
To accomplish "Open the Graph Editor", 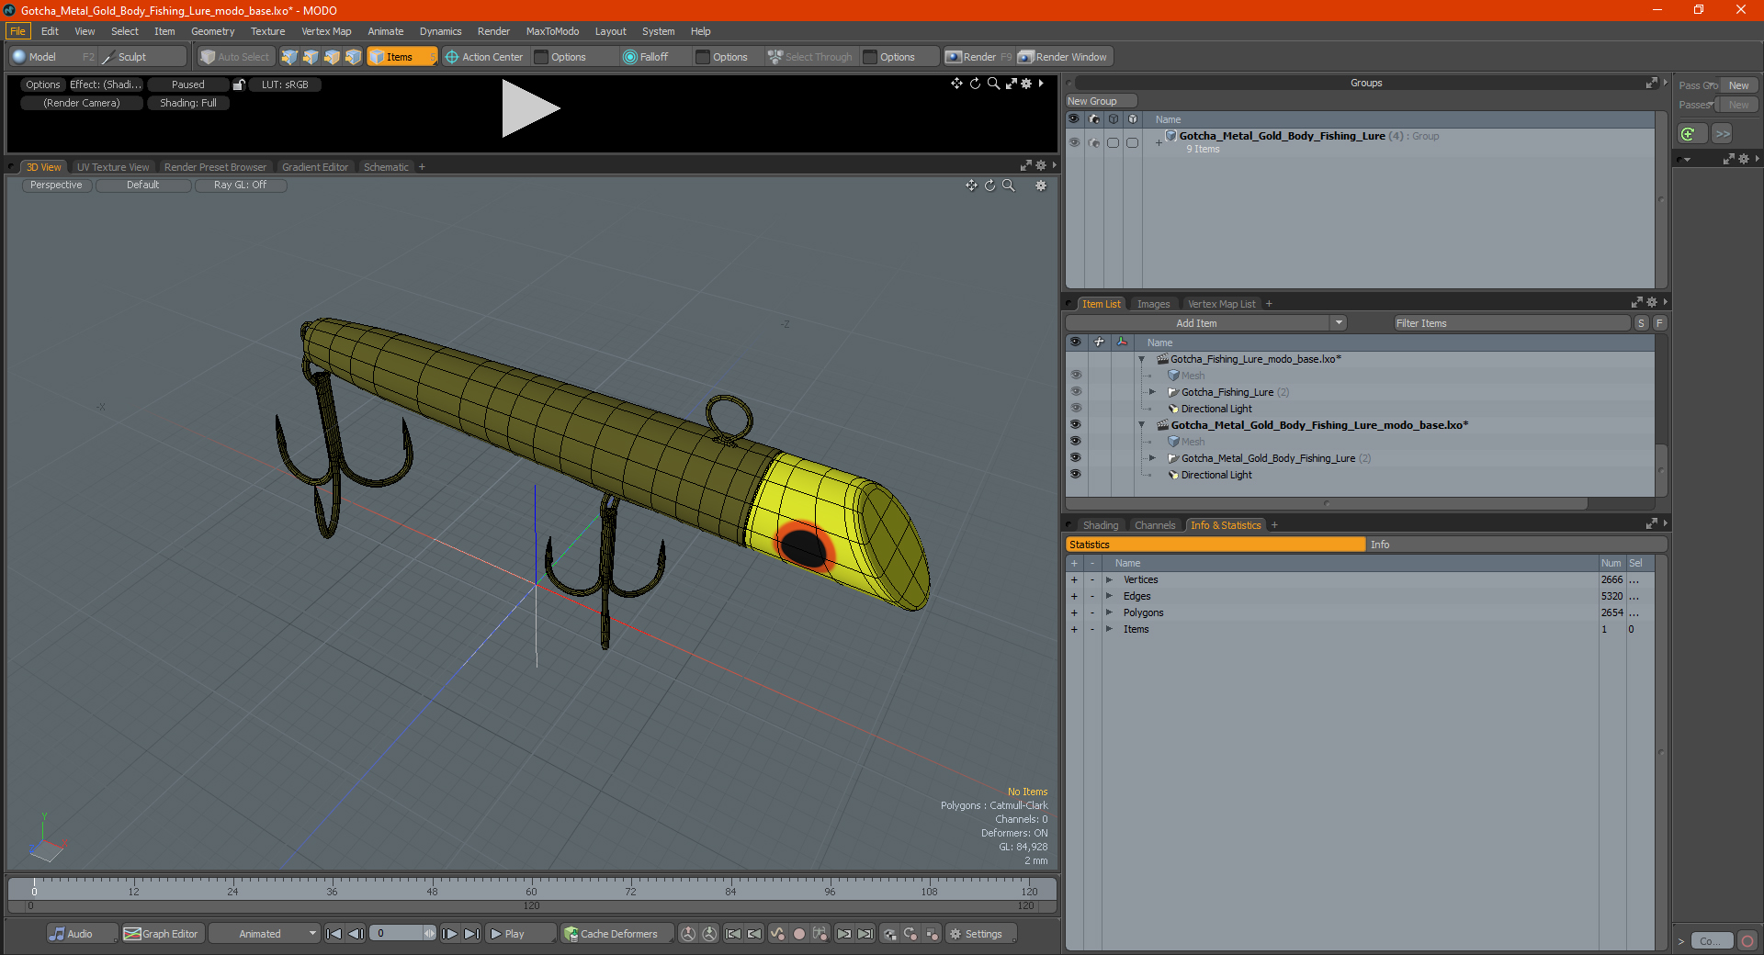I will (162, 934).
